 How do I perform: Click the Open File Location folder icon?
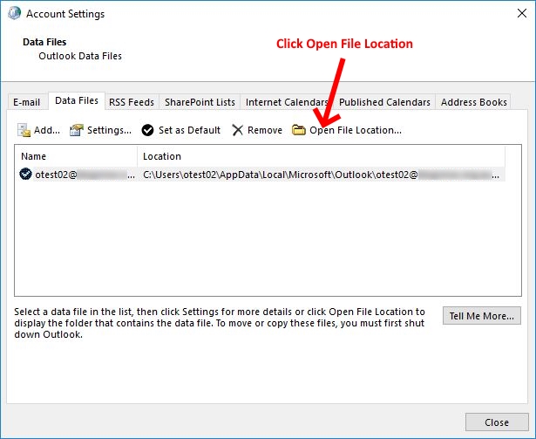(298, 130)
